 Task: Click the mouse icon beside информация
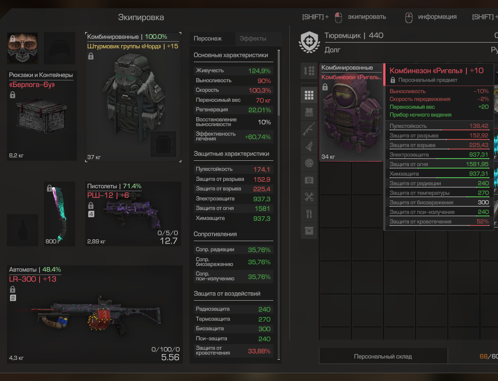[409, 17]
